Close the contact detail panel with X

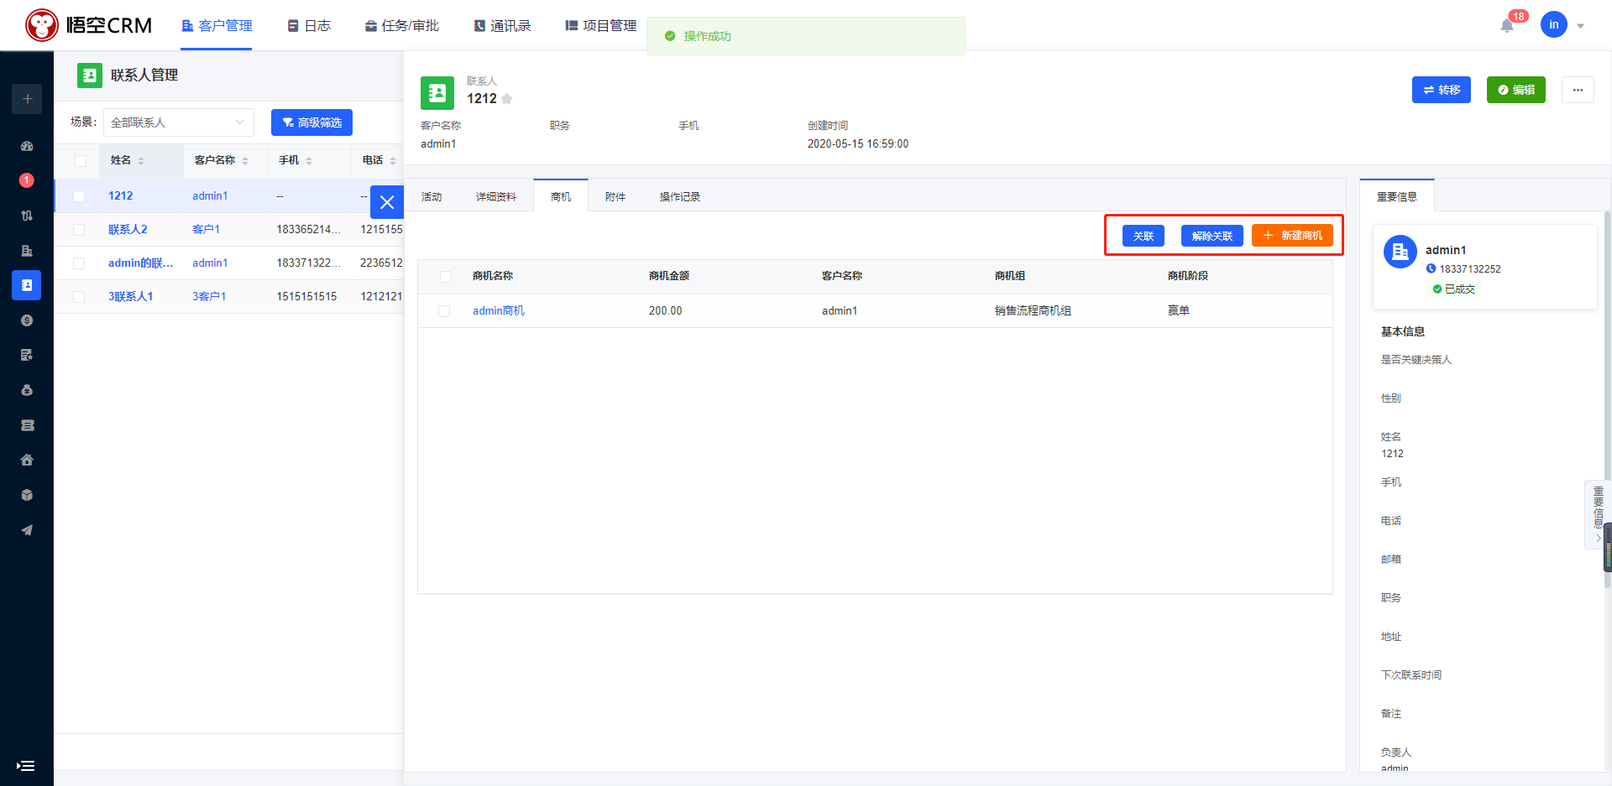[387, 202]
